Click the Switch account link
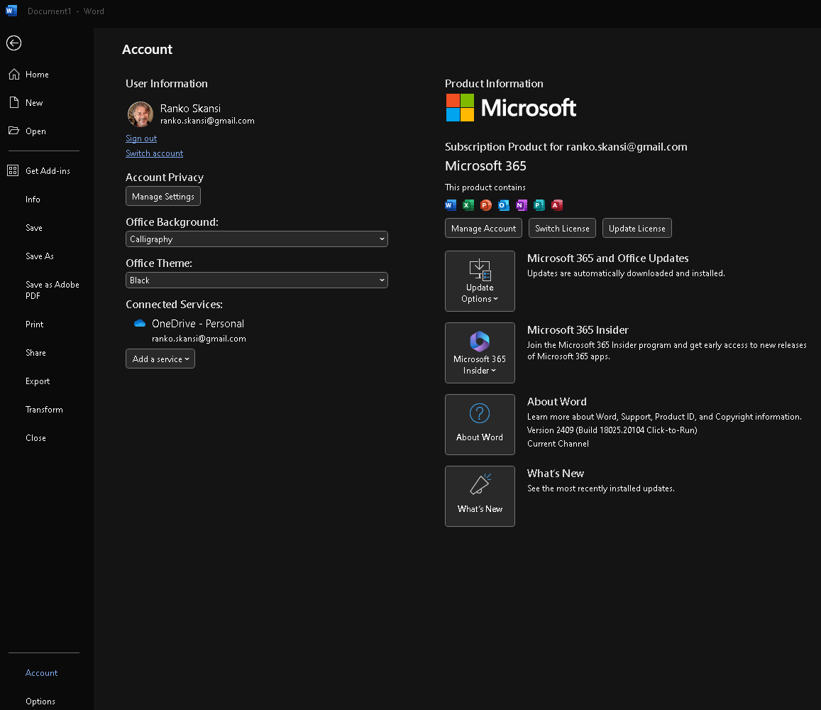Viewport: 821px width, 710px height. 155,153
